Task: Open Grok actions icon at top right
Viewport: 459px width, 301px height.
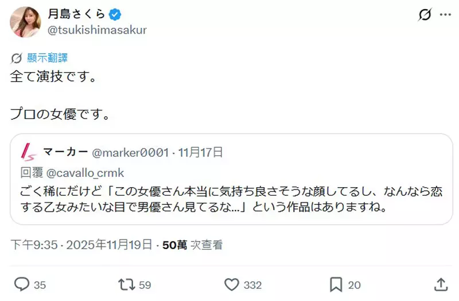Action: pos(425,15)
